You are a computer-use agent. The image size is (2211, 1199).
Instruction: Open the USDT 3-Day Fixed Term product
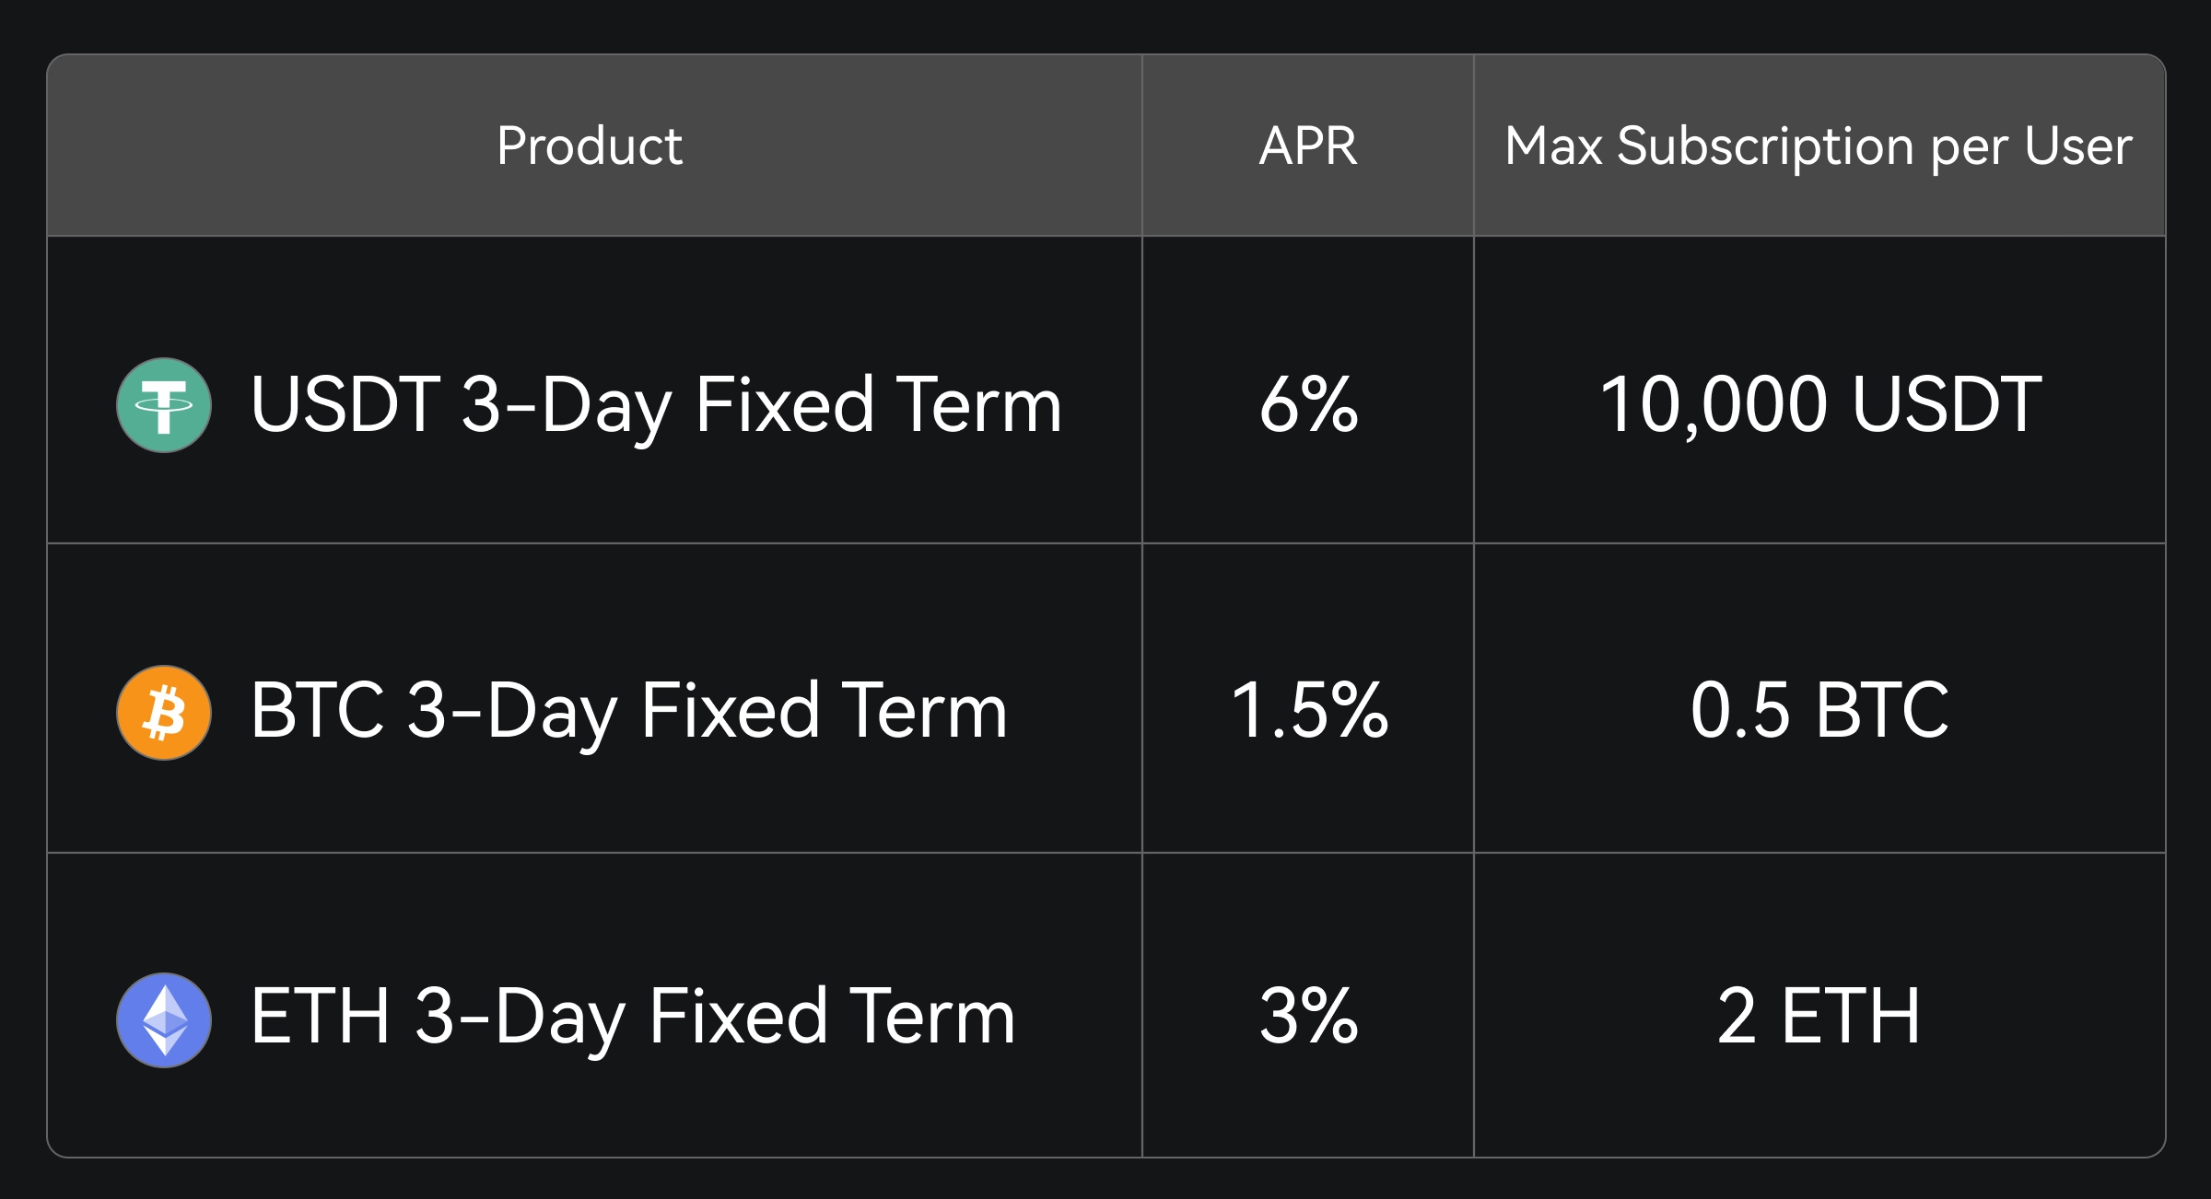click(x=656, y=405)
